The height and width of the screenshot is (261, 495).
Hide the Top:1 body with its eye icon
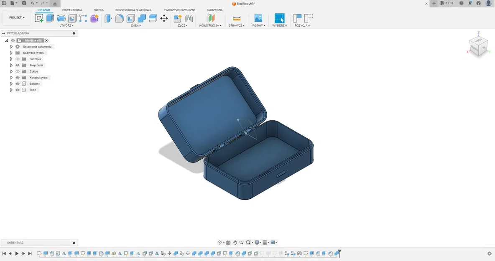click(x=18, y=90)
